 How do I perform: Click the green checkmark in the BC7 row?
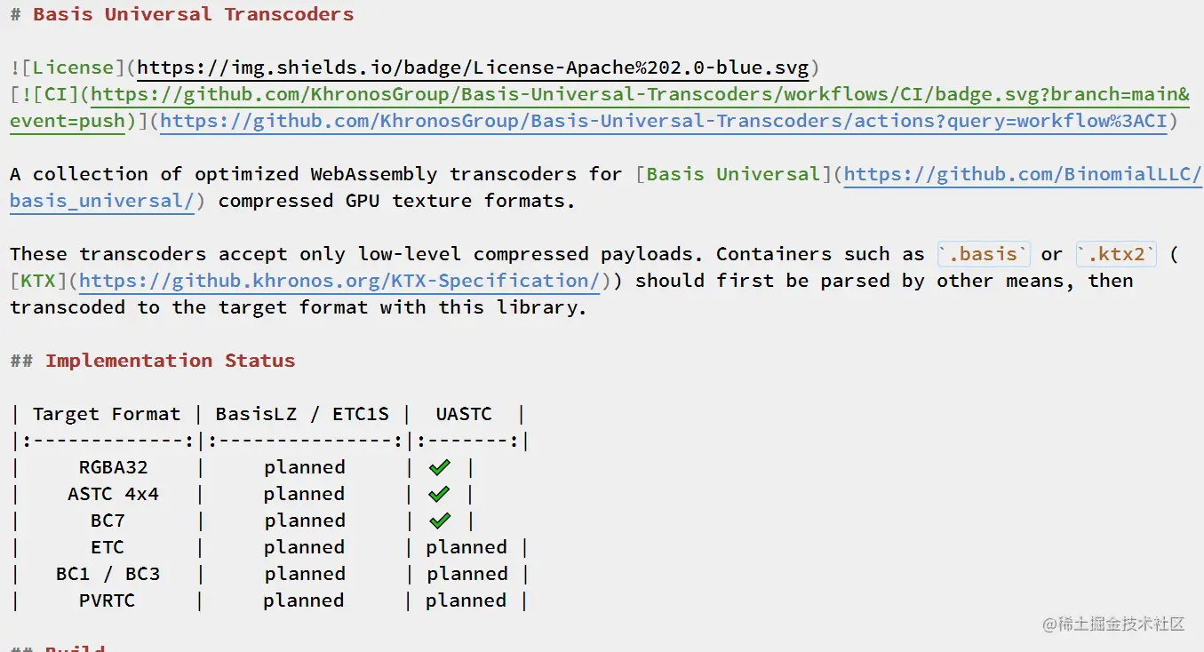point(439,521)
